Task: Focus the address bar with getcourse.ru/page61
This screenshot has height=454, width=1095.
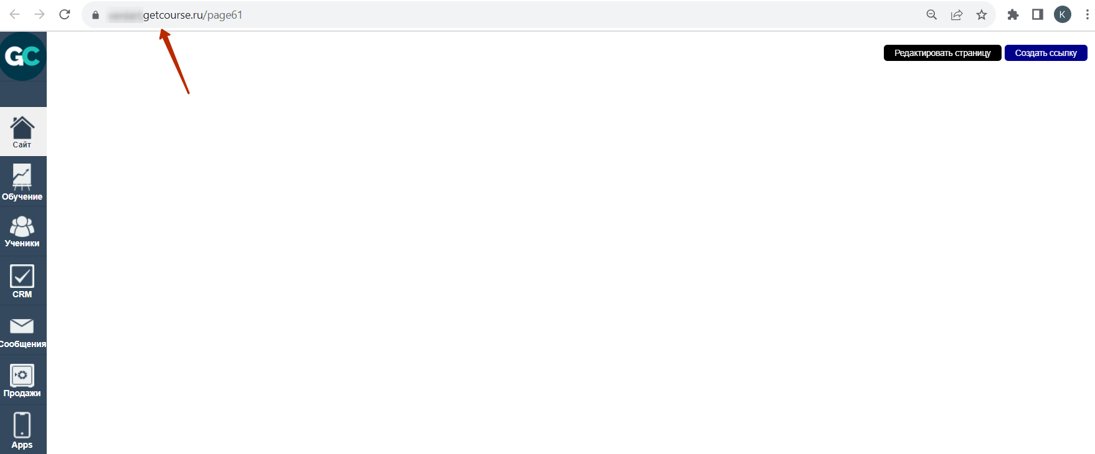Action: click(x=436, y=15)
